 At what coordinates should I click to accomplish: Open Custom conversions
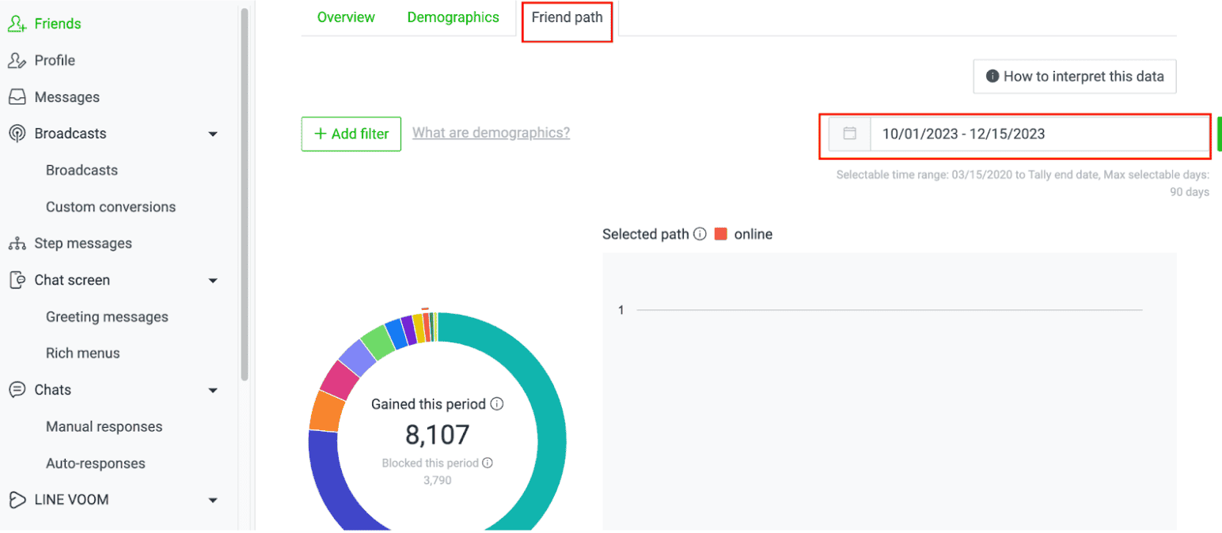pos(111,207)
